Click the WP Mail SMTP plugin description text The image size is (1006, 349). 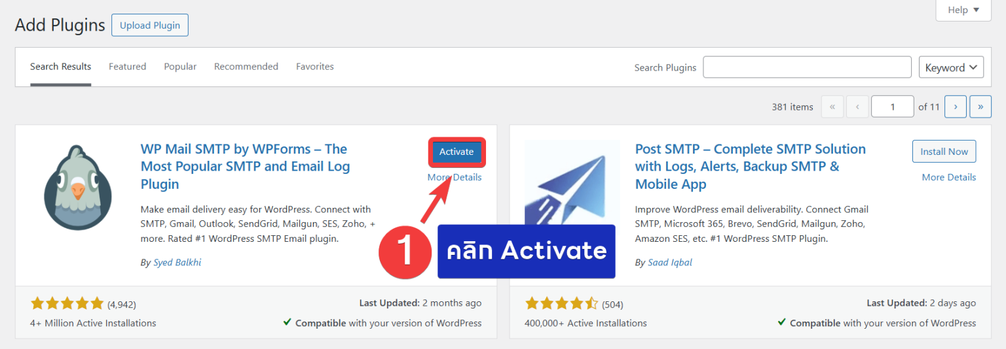pyautogui.click(x=258, y=224)
